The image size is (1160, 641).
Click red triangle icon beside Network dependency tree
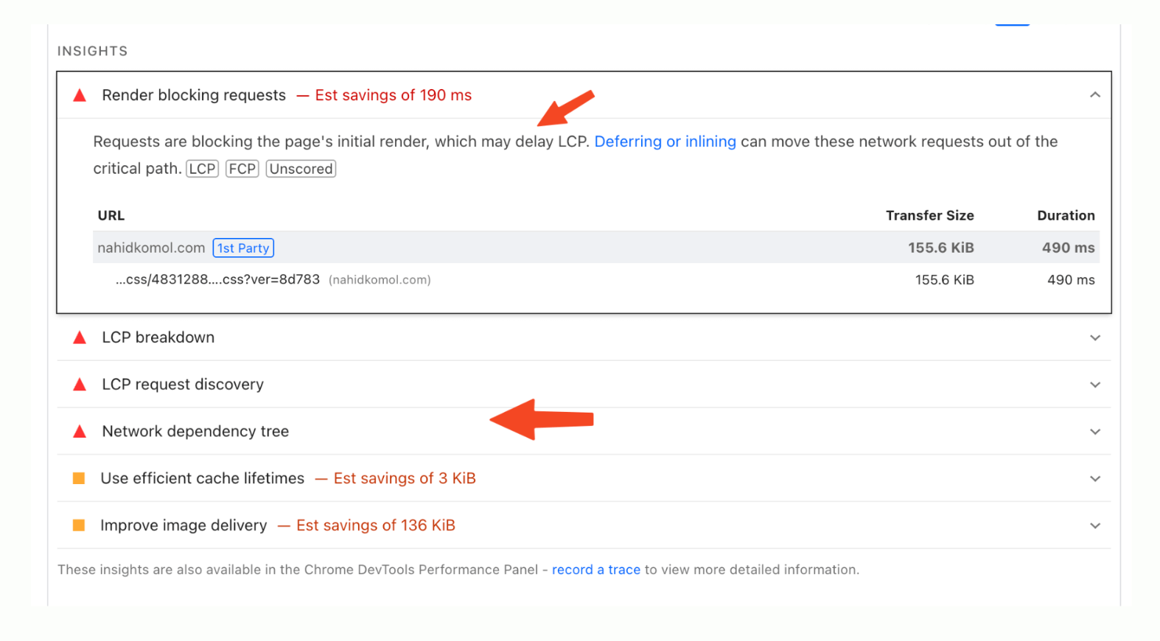[80, 432]
